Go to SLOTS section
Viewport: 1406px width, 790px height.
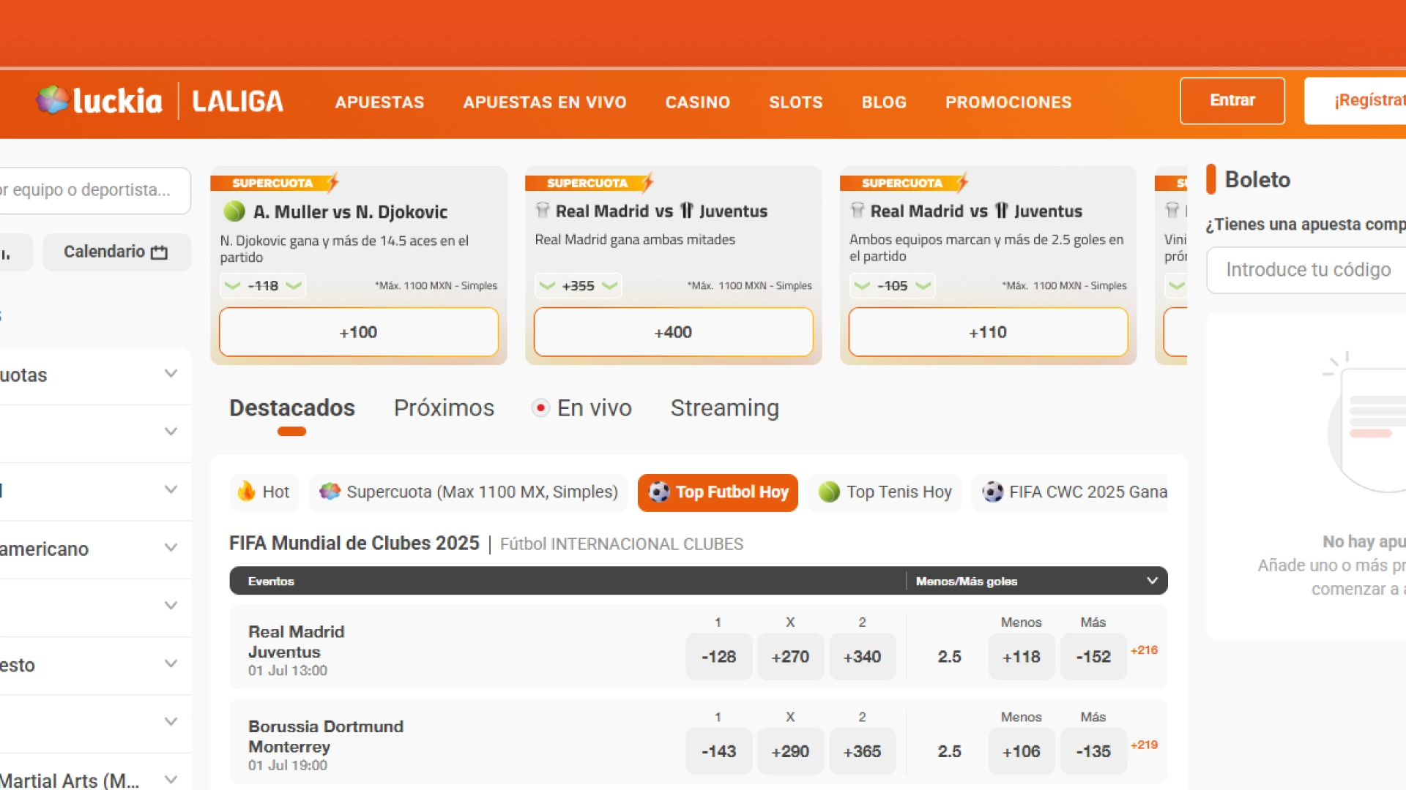click(796, 102)
